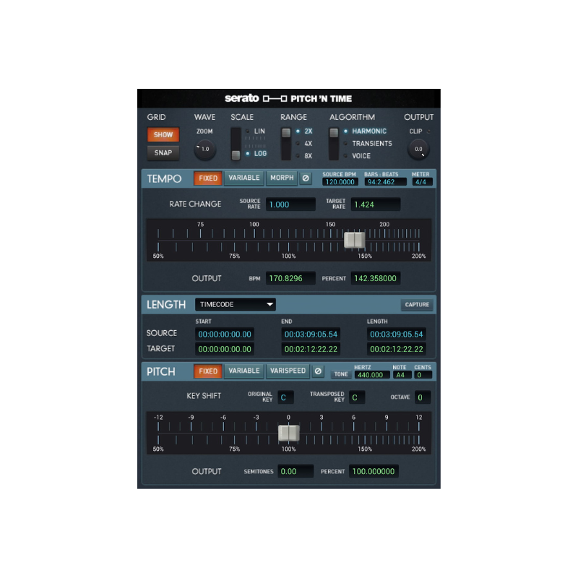Open the TIMECODE dropdown in Length section

[236, 304]
